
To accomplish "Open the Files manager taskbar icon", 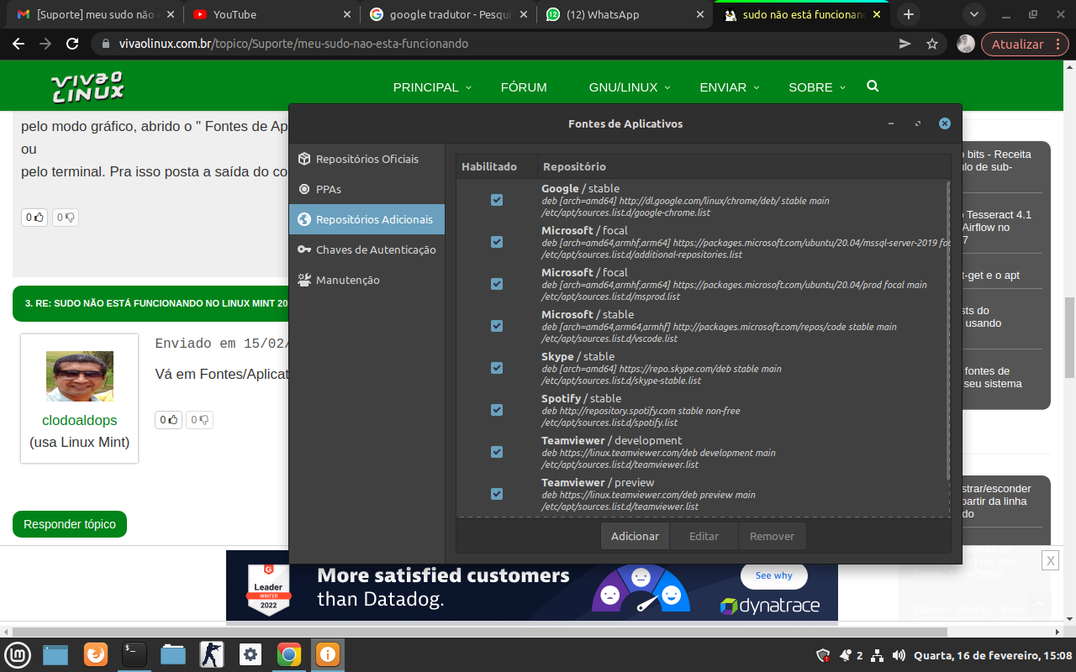I will (173, 654).
